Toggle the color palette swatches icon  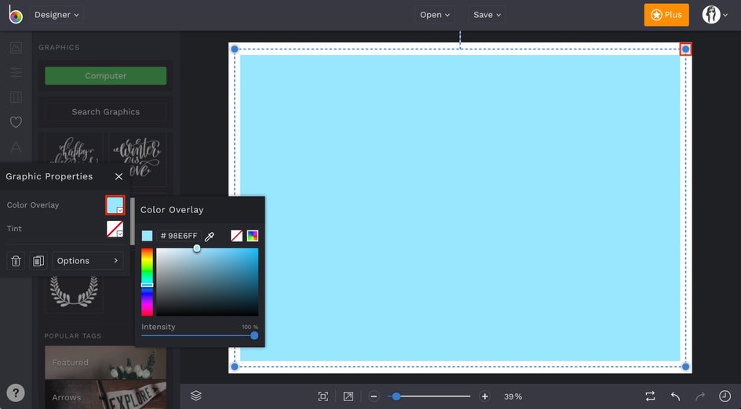(253, 236)
